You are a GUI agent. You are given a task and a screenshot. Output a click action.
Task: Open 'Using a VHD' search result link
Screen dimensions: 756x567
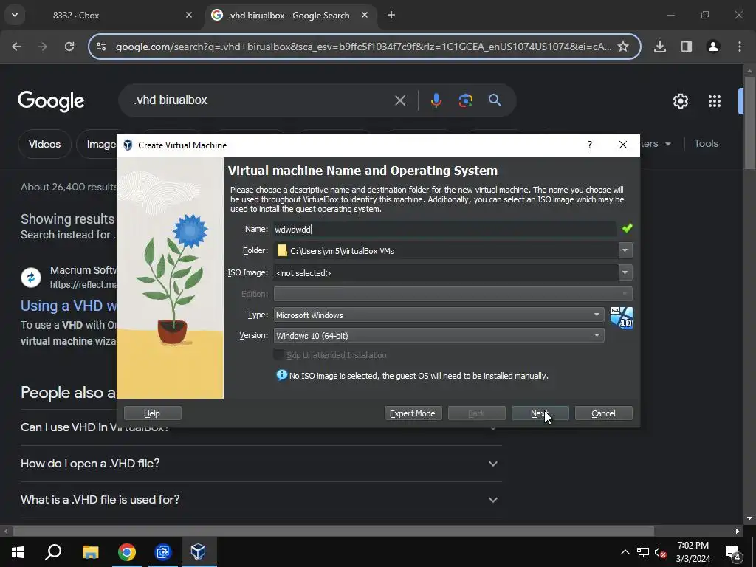tap(69, 306)
